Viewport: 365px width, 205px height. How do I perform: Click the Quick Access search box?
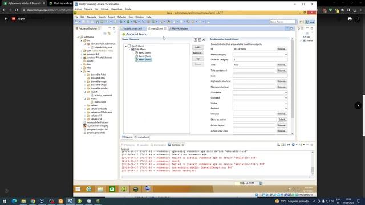(282, 22)
